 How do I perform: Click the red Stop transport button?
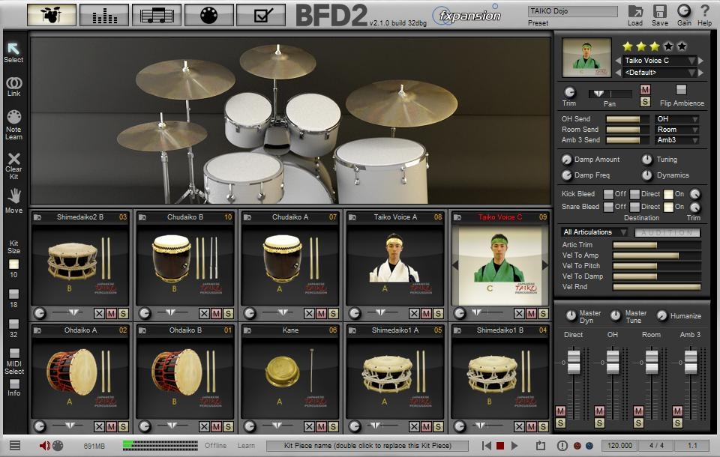point(500,446)
